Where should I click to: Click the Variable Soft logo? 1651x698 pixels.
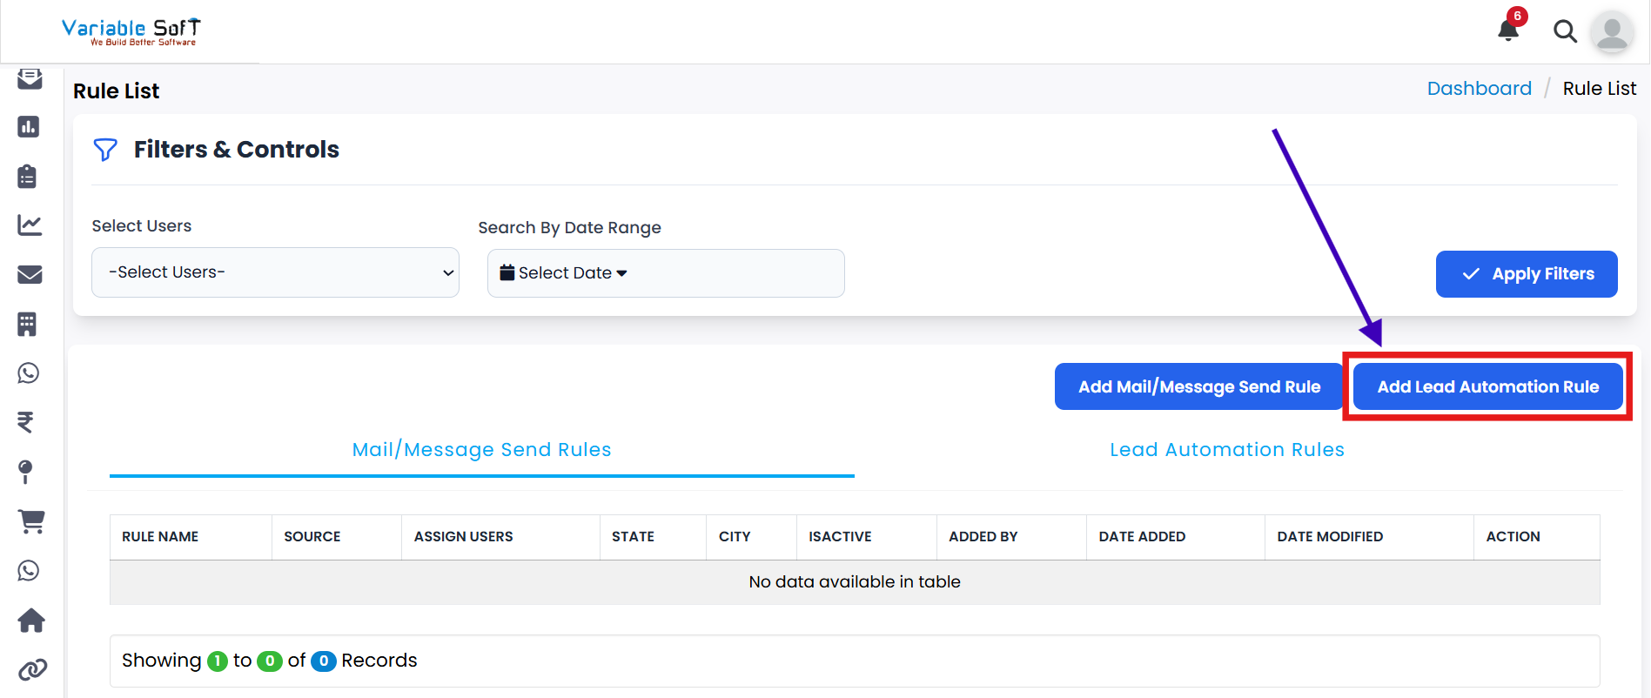click(131, 31)
